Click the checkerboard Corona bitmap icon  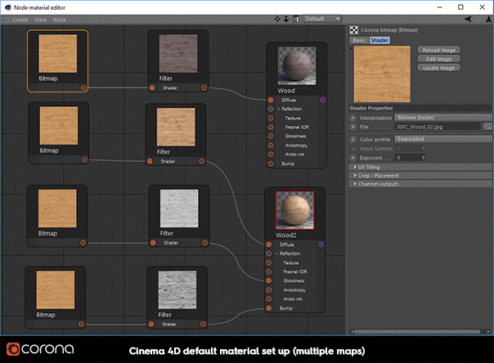(x=354, y=30)
